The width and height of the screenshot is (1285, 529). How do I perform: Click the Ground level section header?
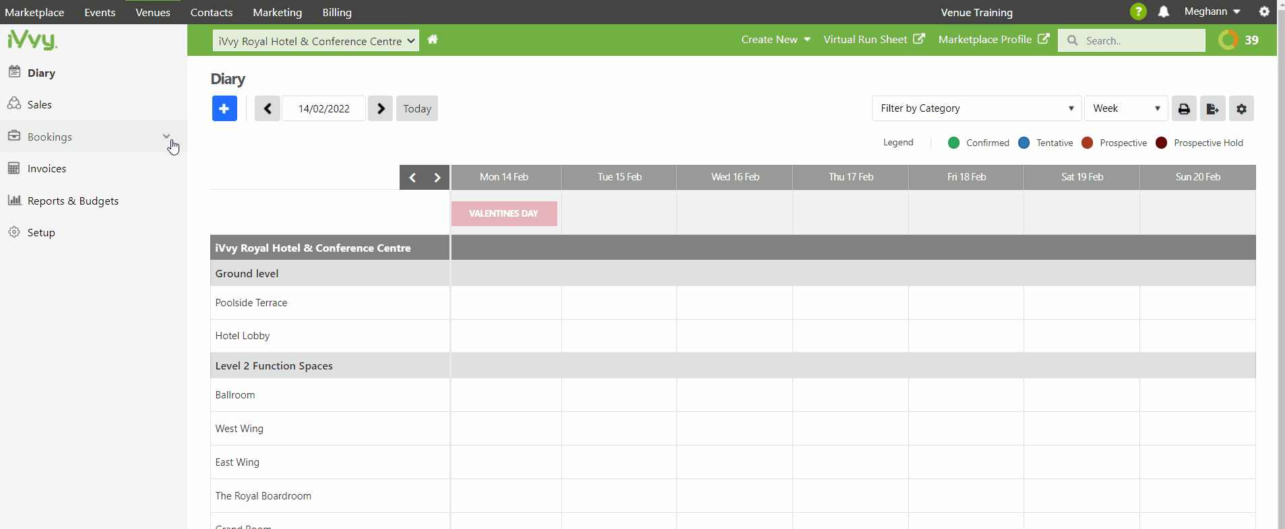247,273
